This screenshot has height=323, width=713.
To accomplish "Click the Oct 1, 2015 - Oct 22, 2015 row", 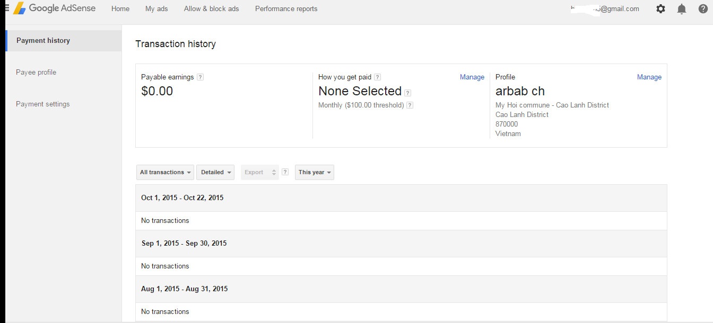I will (401, 198).
